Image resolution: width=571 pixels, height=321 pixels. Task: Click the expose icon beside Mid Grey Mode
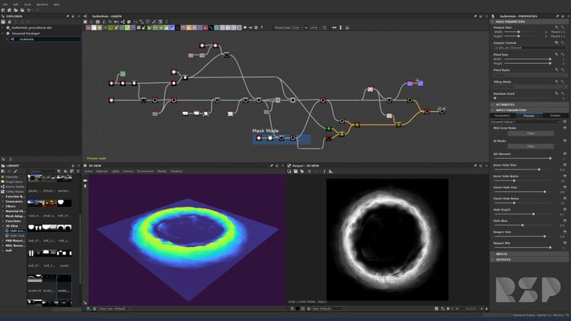565,128
